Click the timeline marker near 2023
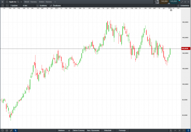This screenshot has height=132, width=191. [x=171, y=10]
